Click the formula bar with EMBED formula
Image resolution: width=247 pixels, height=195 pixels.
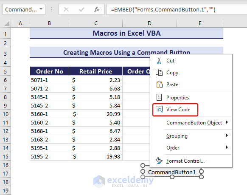[x=177, y=10]
